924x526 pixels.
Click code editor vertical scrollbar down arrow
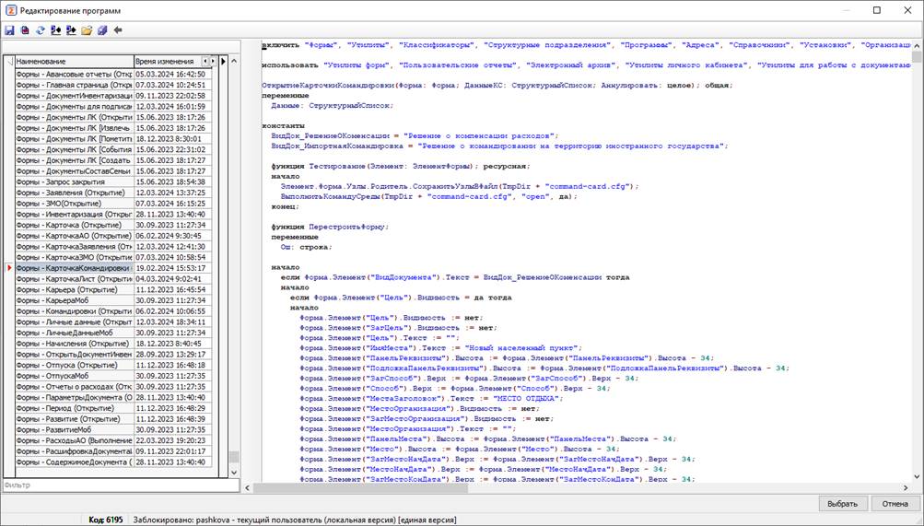tap(917, 476)
